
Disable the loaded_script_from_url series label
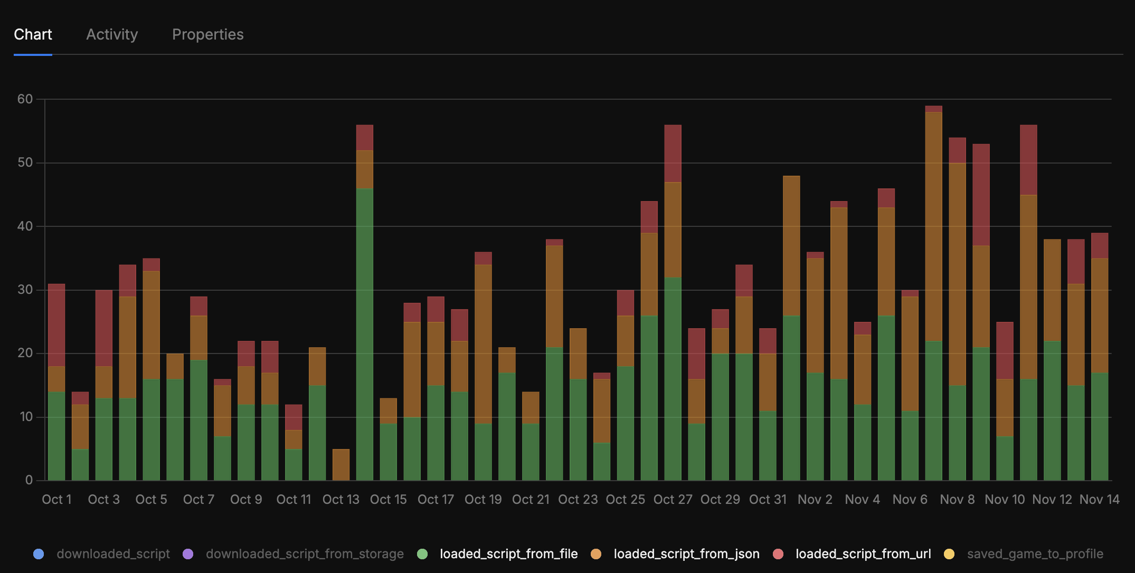863,554
